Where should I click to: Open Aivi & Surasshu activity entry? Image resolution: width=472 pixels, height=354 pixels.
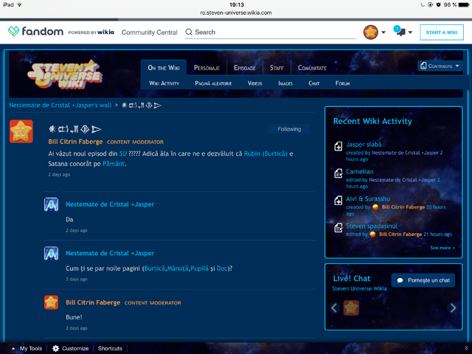pos(368,198)
